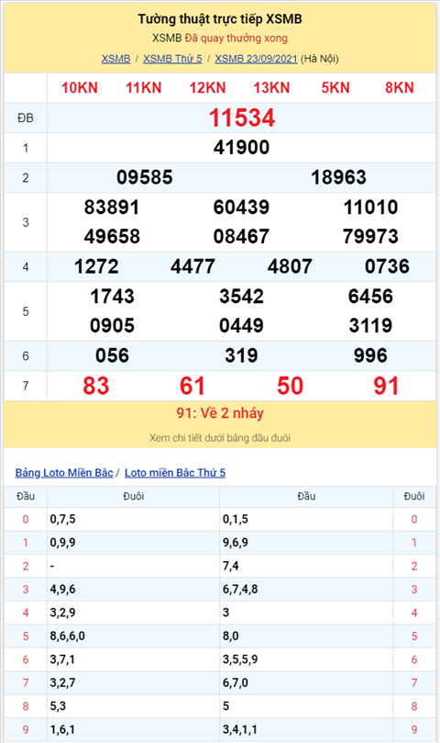The image size is (440, 743).
Task: Click the ĐB row label
Action: 26,118
